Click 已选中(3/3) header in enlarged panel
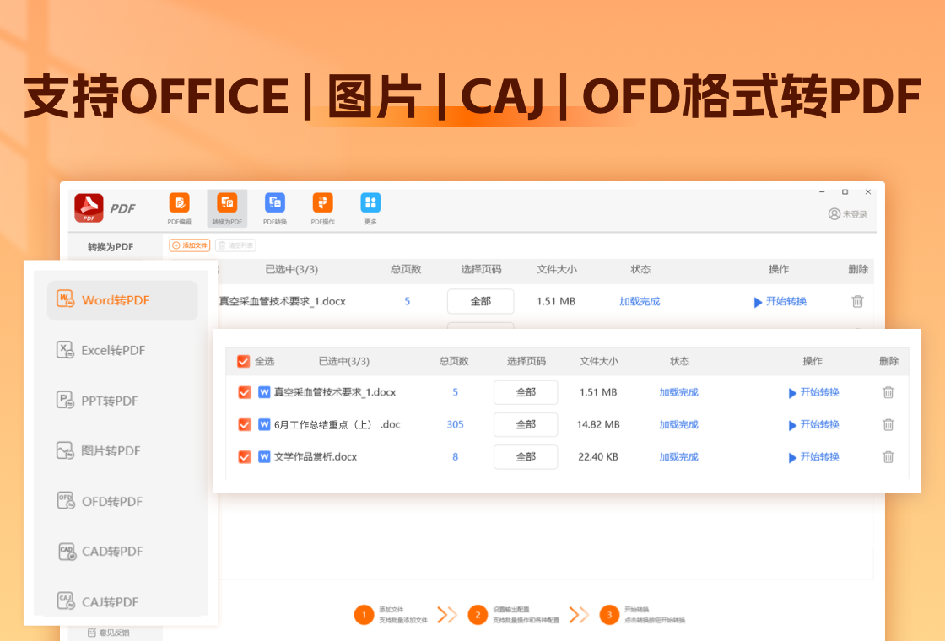Image resolution: width=945 pixels, height=641 pixels. [x=343, y=362]
